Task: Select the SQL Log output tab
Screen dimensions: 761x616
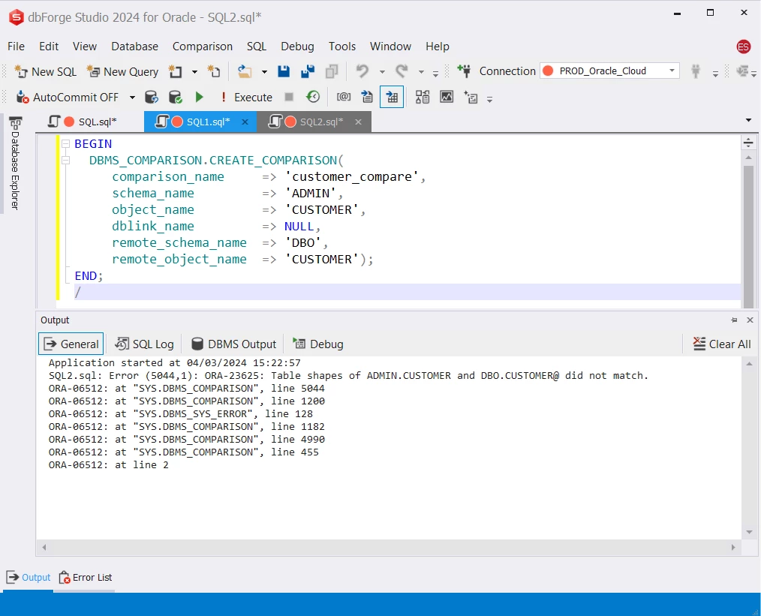Action: [144, 344]
